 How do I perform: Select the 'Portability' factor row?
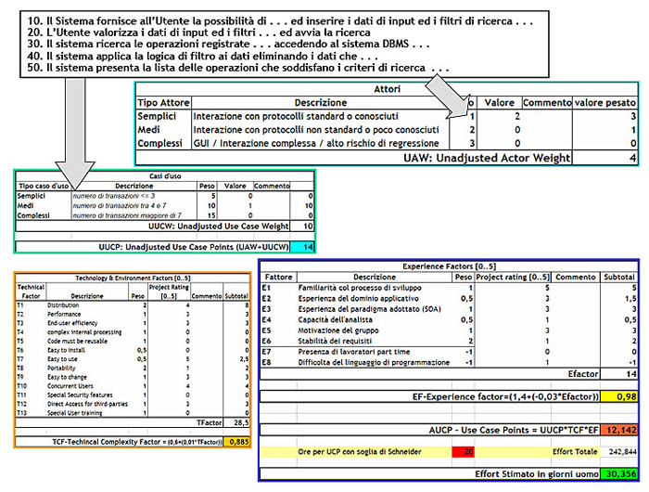133,368
